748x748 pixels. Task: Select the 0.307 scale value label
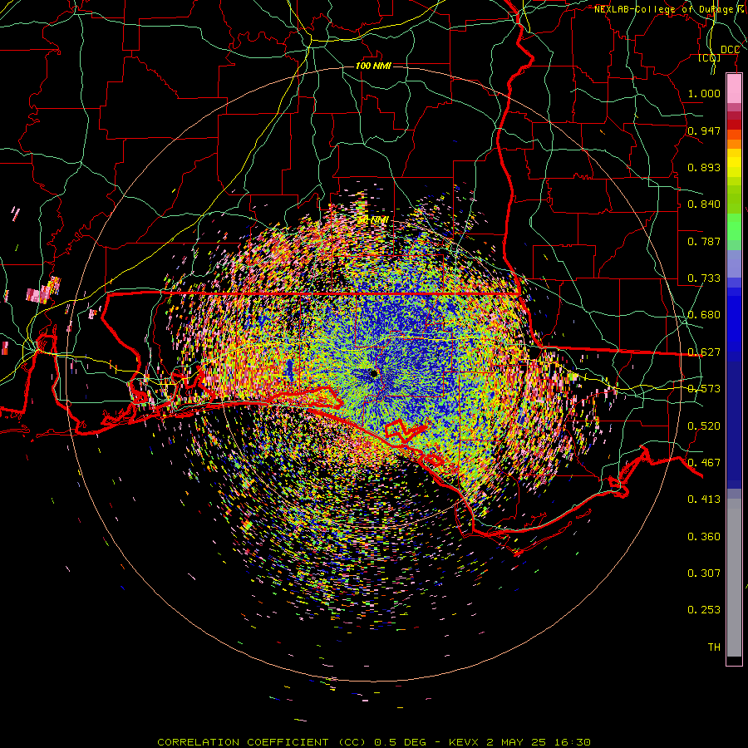(704, 573)
